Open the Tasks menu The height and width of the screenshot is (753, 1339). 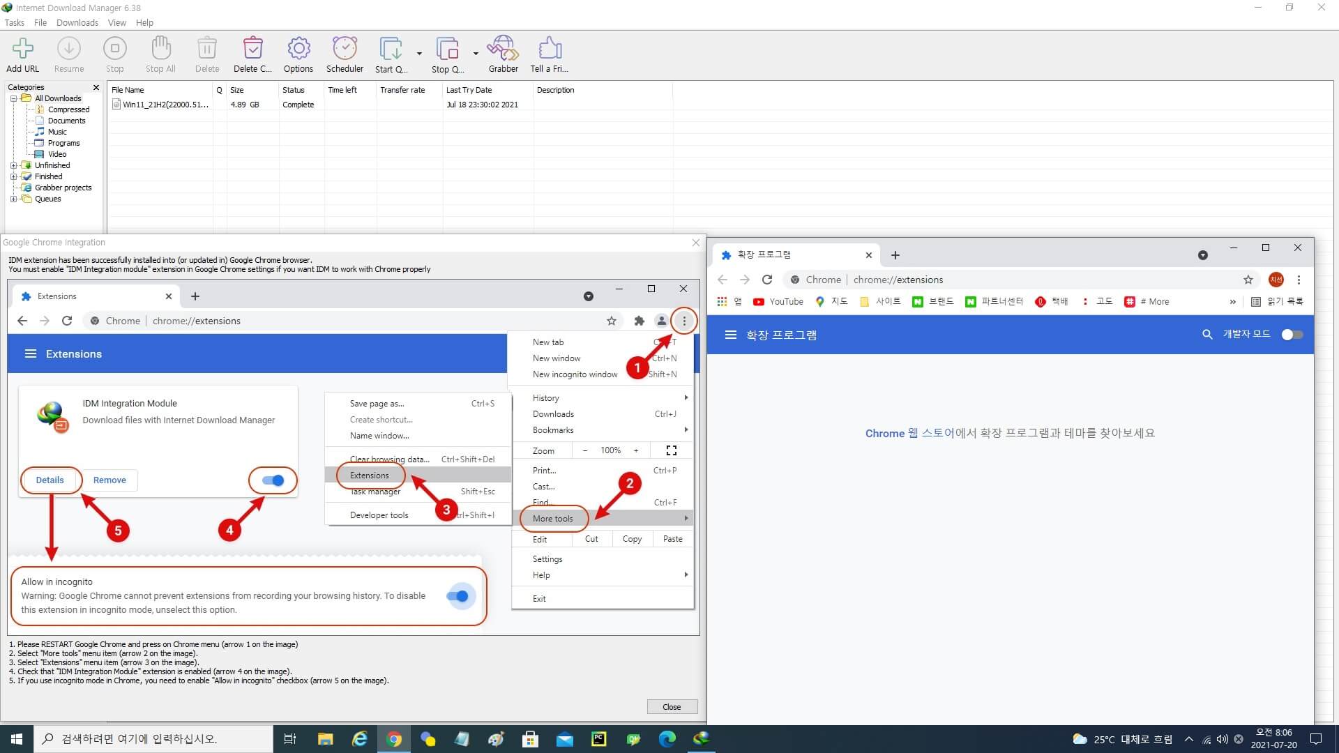click(x=14, y=22)
